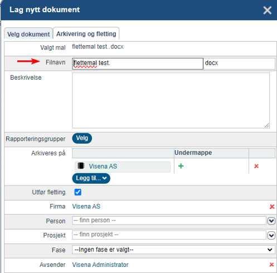This screenshot has width=277, height=273.
Task: Clear the Firma value with red X
Action: click(x=272, y=207)
